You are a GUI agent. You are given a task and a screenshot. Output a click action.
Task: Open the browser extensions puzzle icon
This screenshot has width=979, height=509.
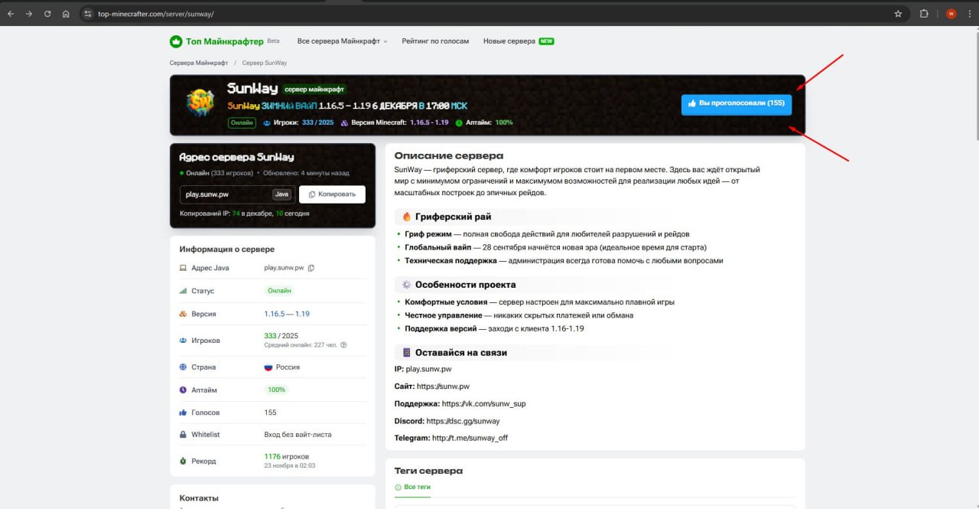coord(924,14)
